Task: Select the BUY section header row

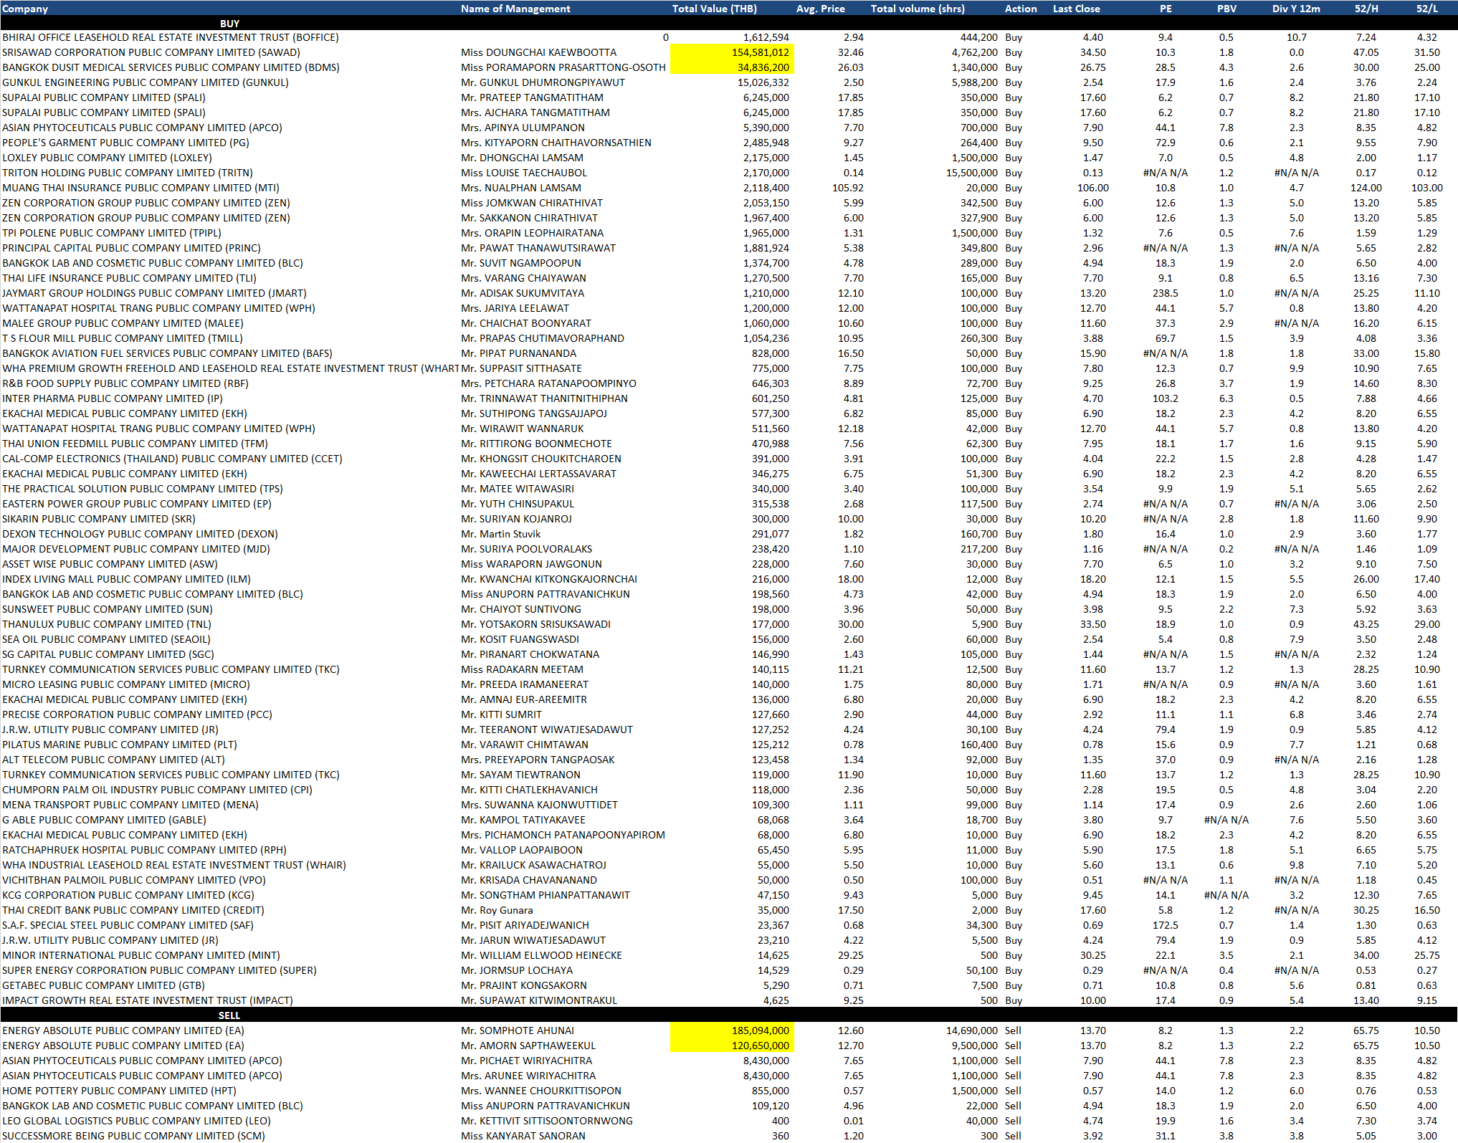Action: [x=229, y=24]
